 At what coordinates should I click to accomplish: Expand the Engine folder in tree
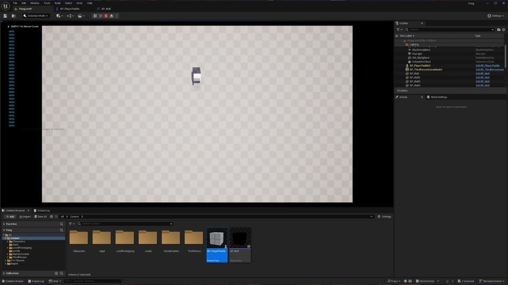pos(6,264)
